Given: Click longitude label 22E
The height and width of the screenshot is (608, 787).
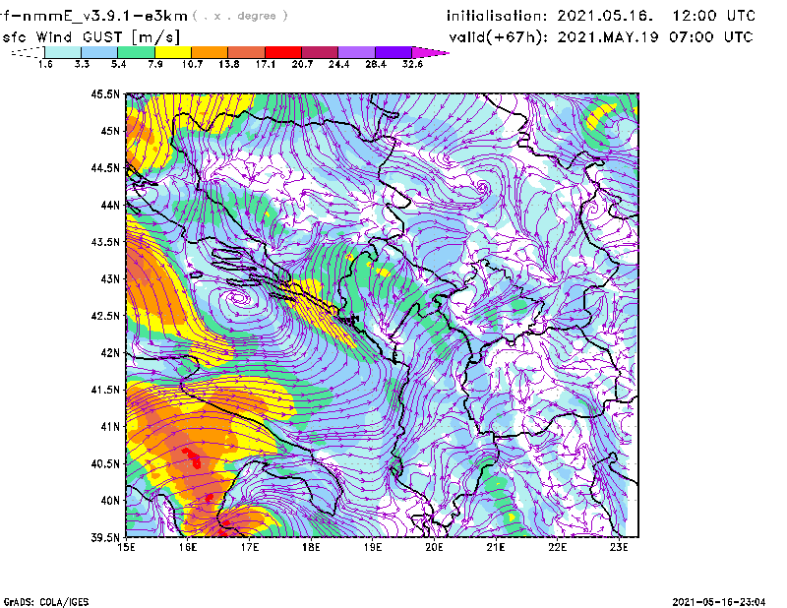Looking at the screenshot, I should click(557, 547).
